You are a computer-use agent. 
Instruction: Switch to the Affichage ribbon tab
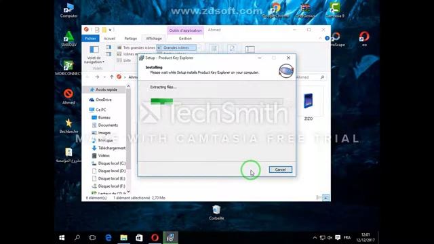[154, 39]
